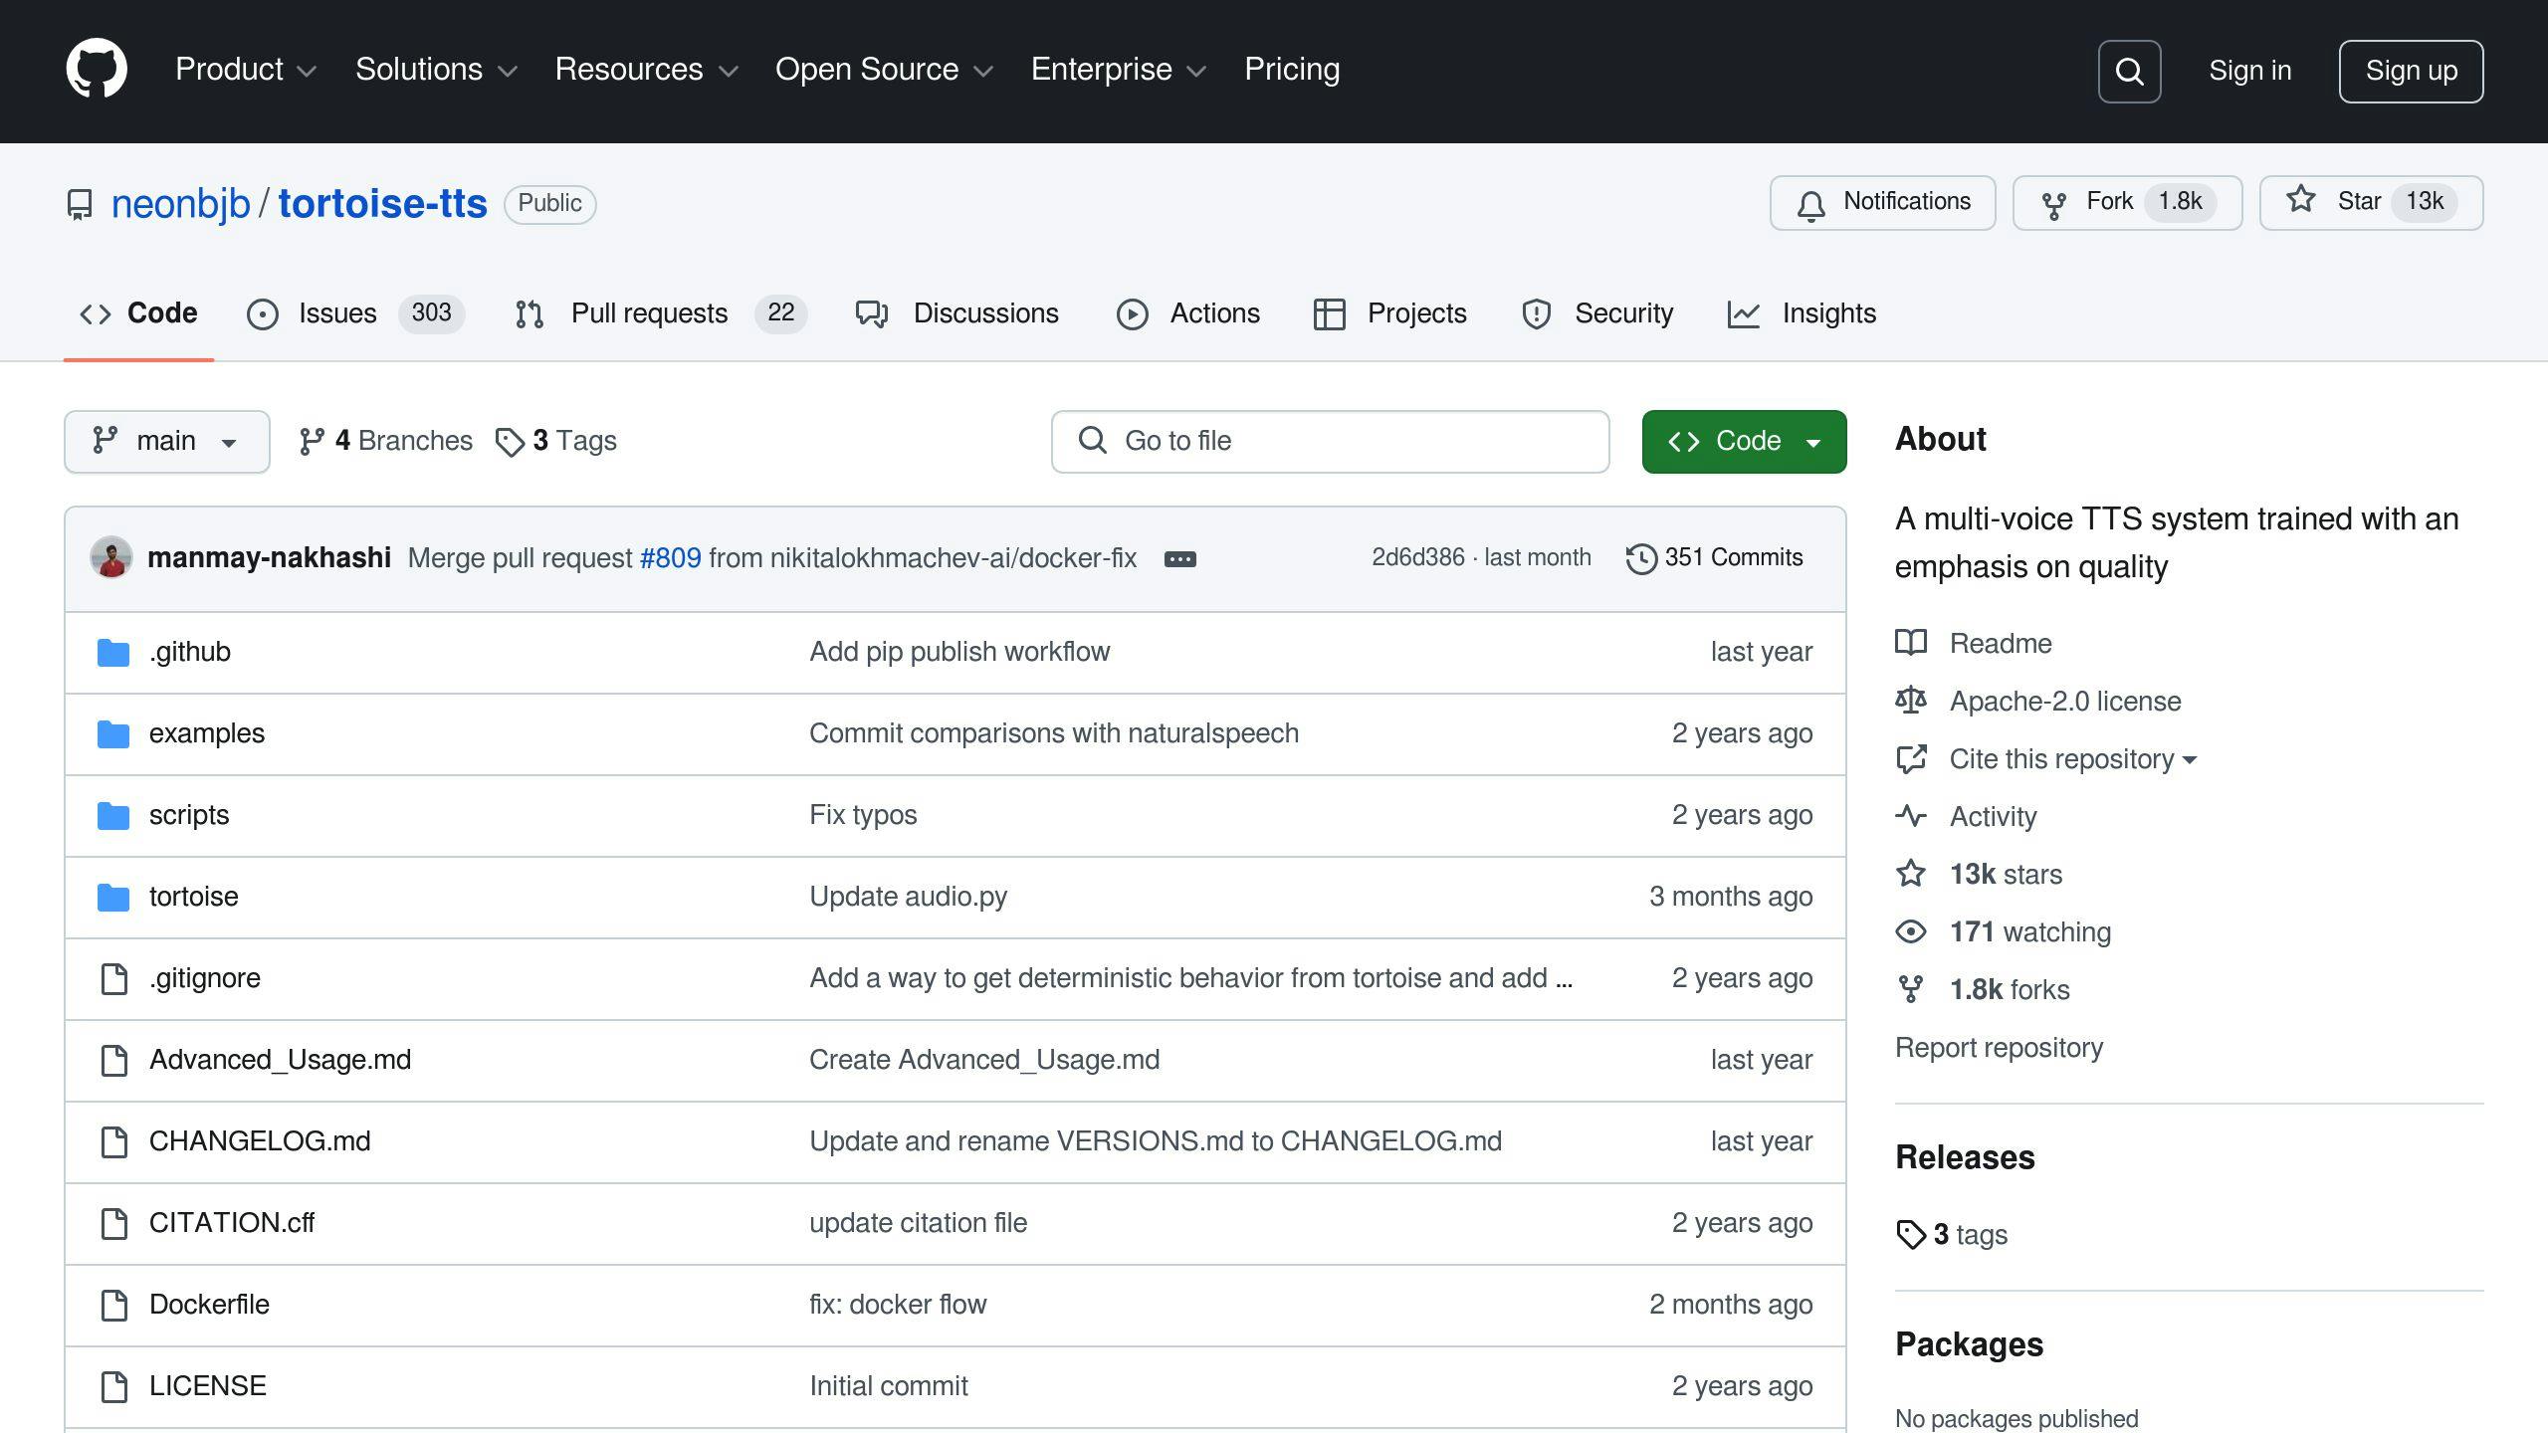Viewport: 2548px width, 1433px height.
Task: Open the Dockerfile
Action: pyautogui.click(x=209, y=1305)
